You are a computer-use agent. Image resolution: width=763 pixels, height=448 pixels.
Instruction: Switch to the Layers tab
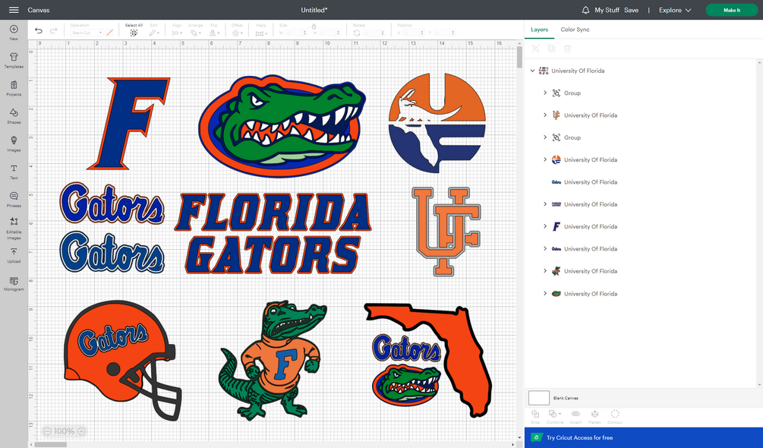click(539, 30)
